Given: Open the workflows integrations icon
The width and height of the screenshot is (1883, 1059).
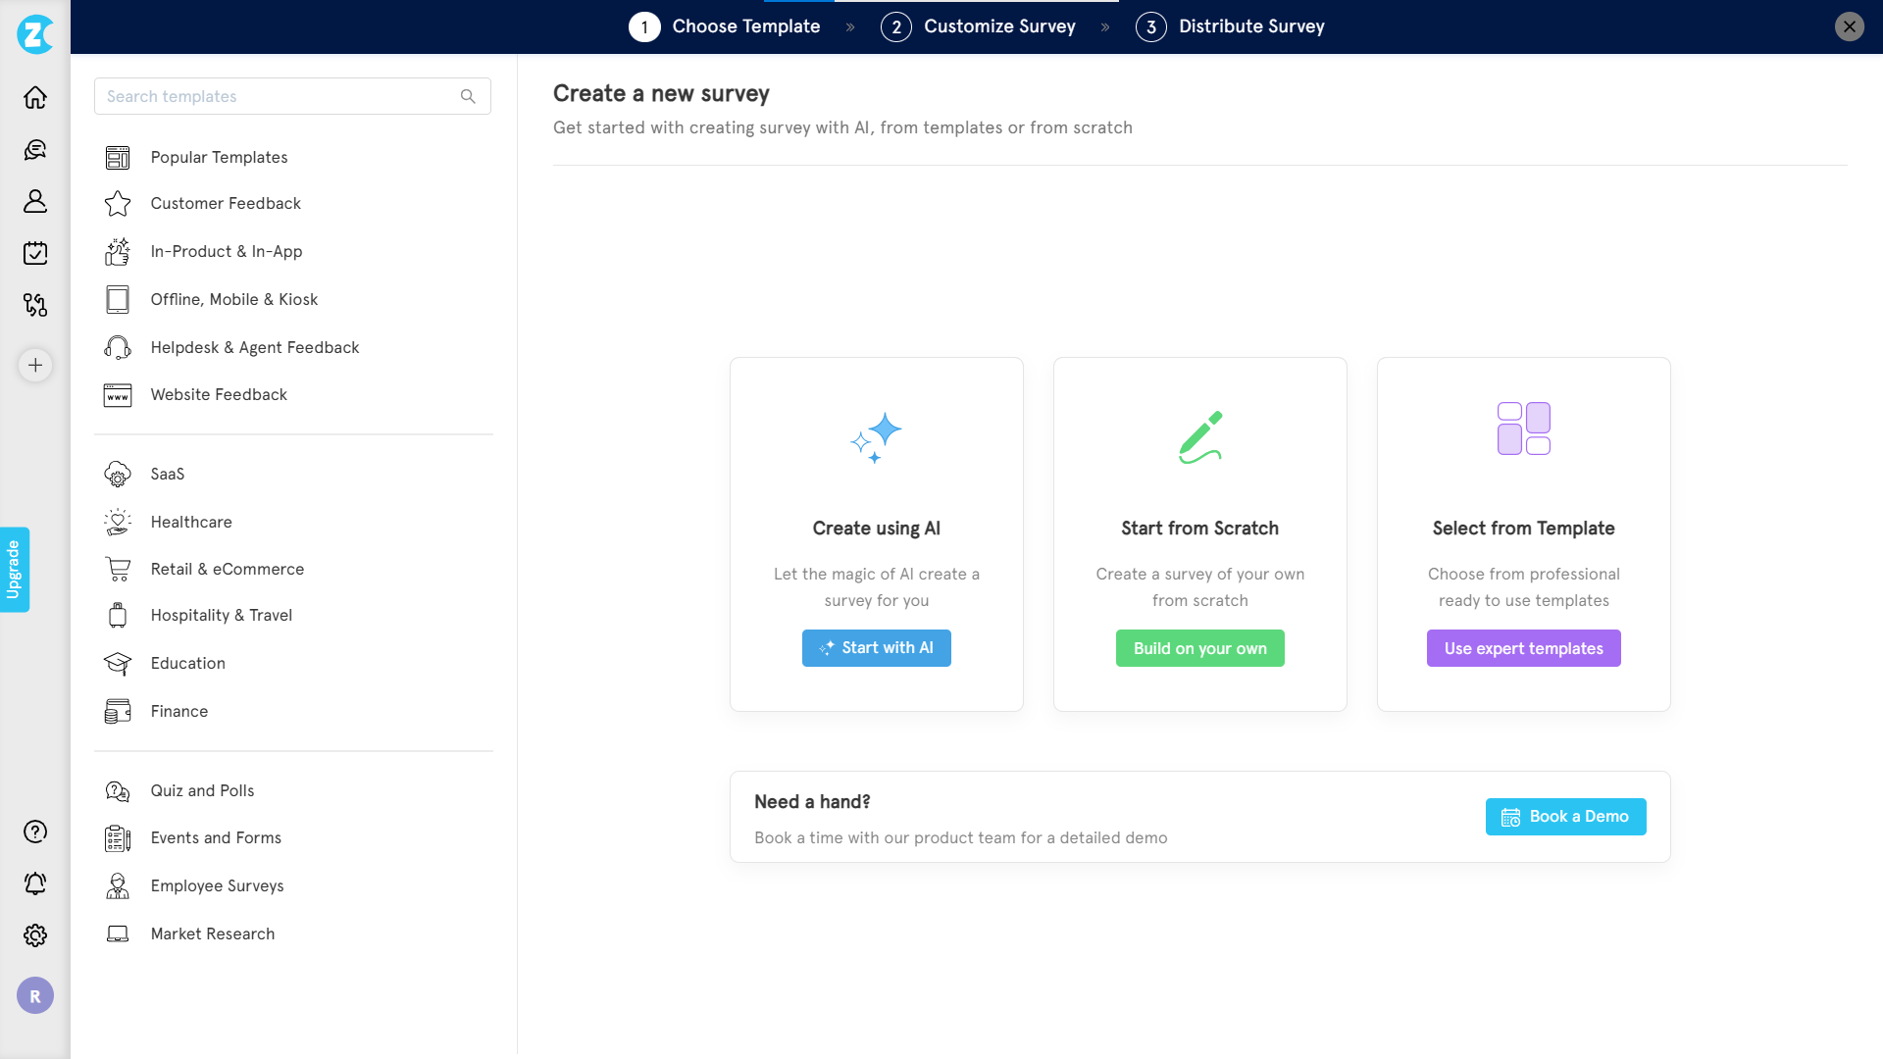Looking at the screenshot, I should click(35, 305).
